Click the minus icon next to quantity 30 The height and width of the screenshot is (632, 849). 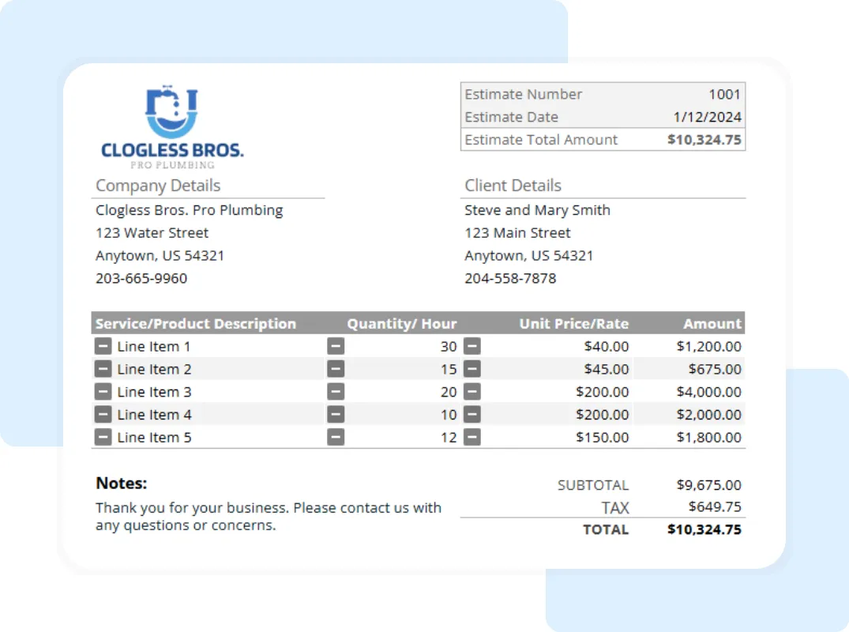[336, 346]
